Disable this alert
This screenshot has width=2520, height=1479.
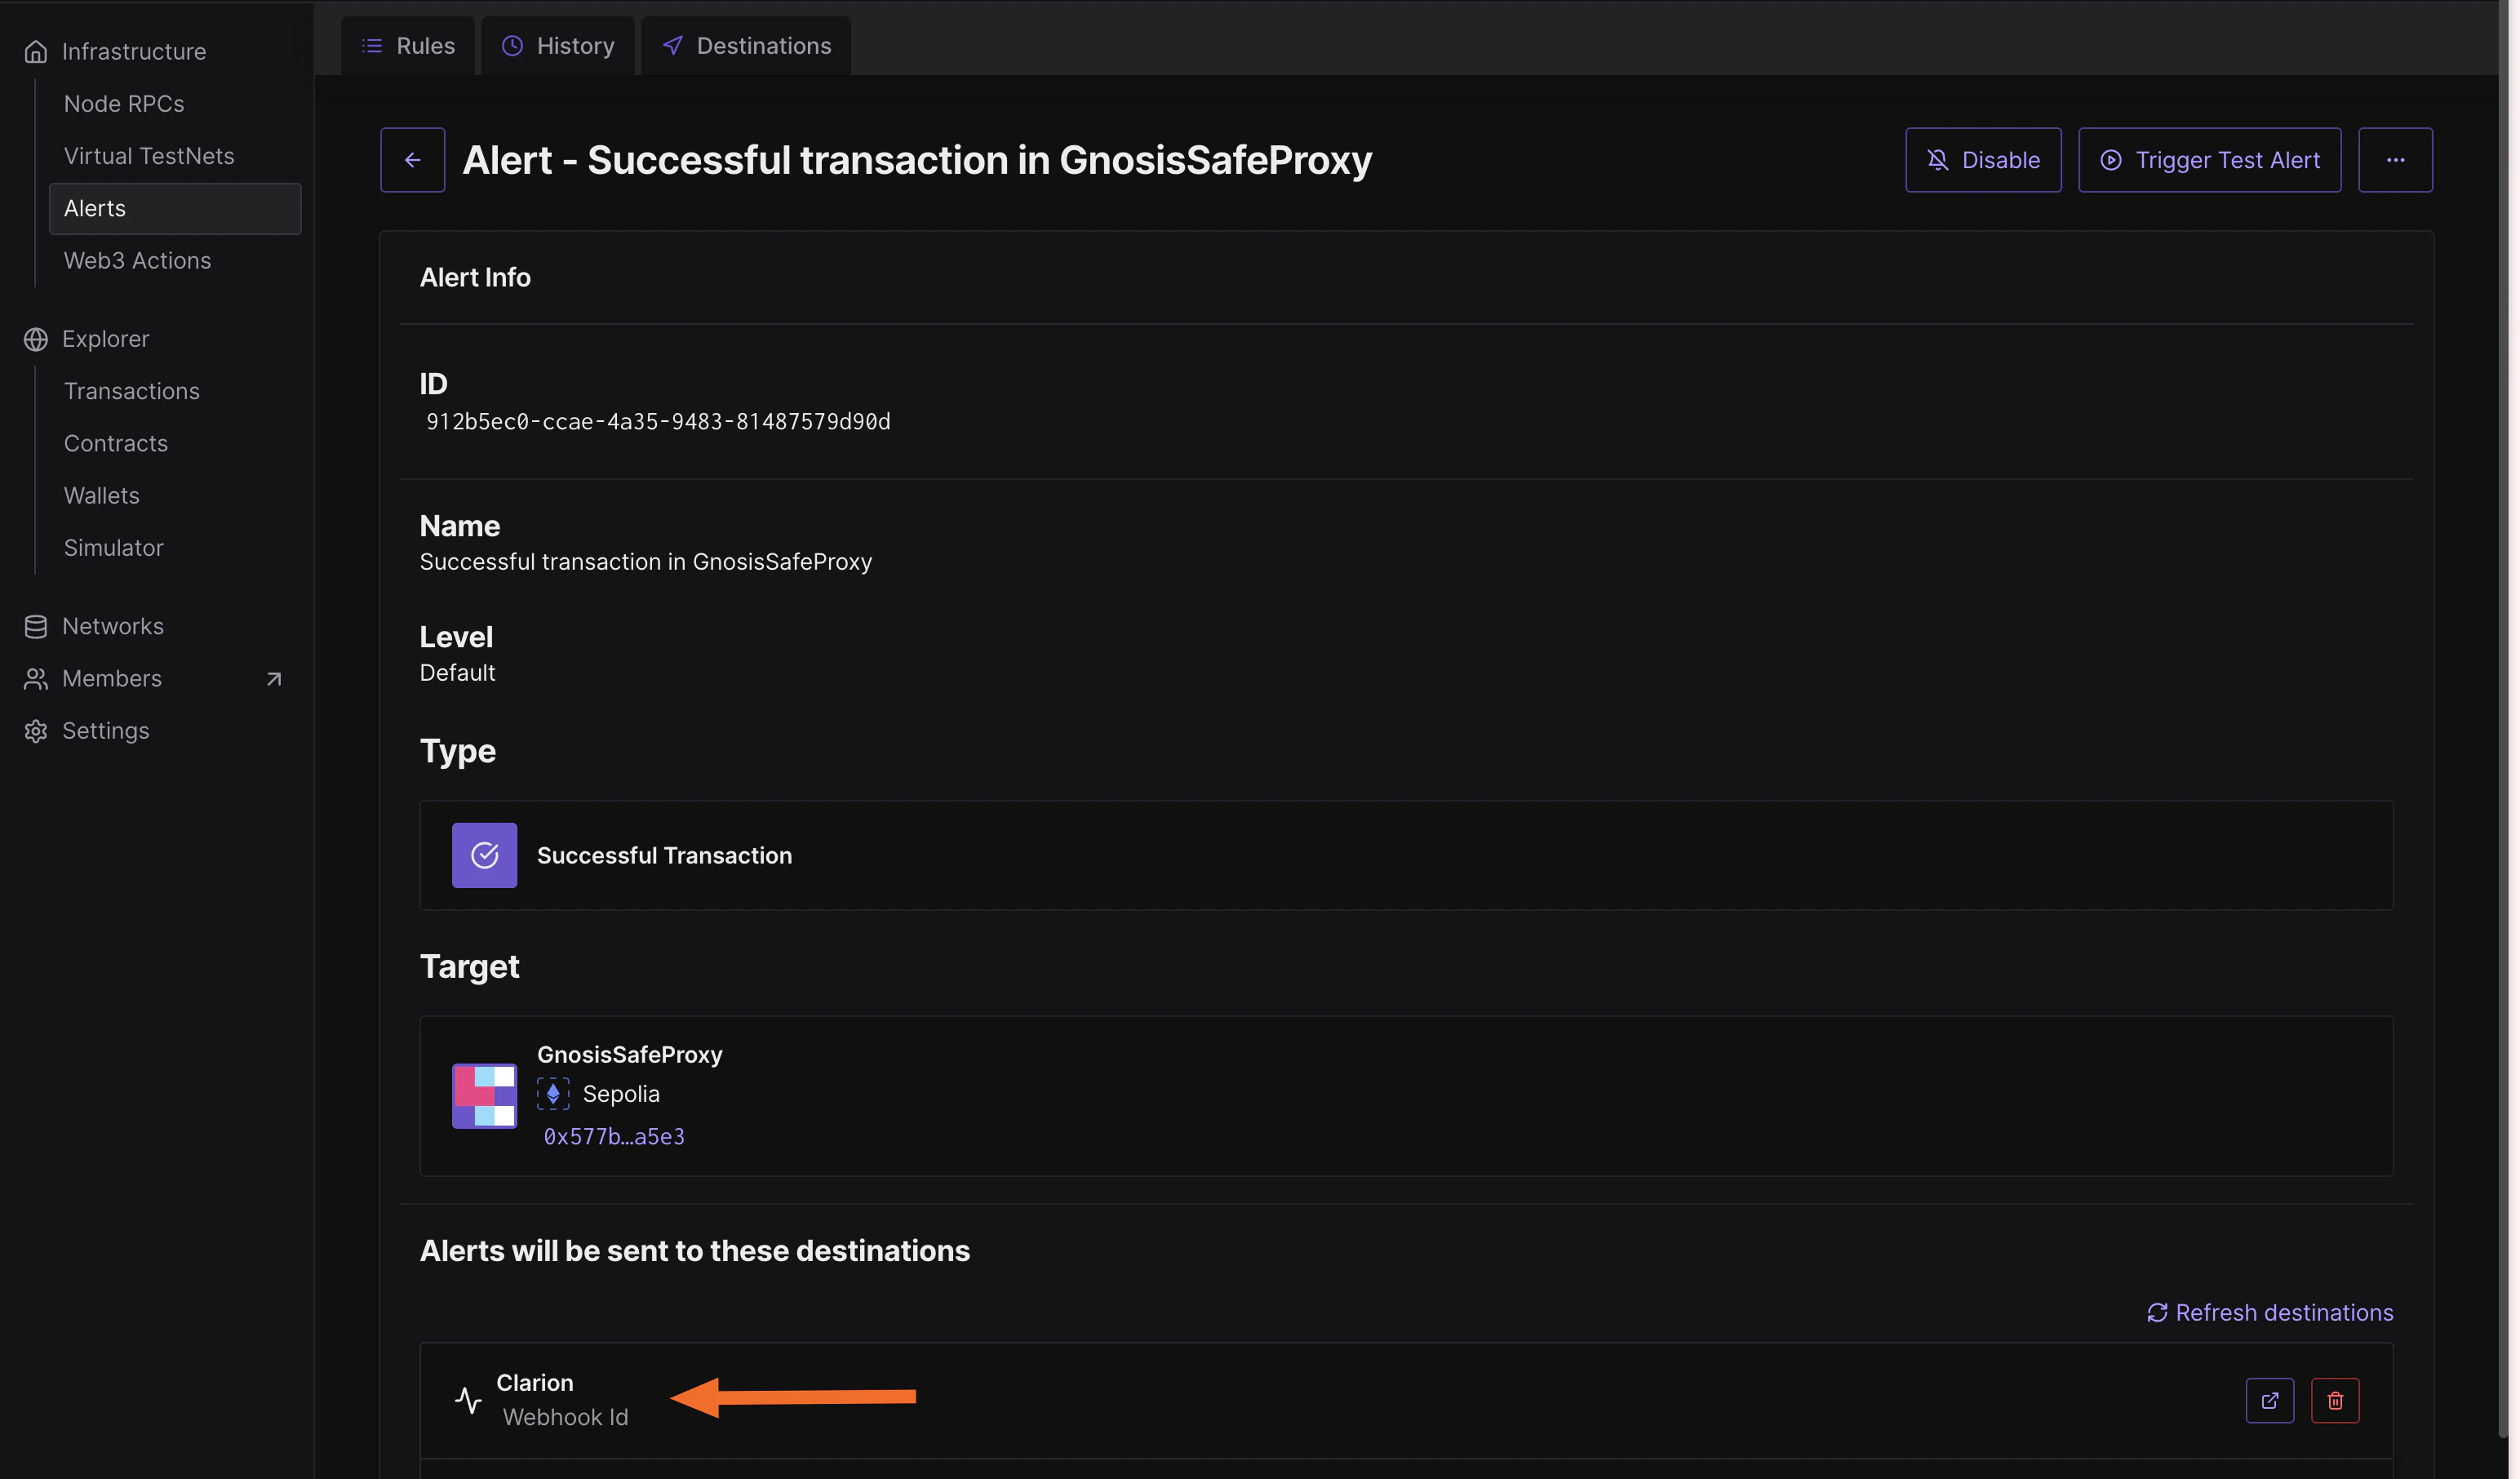click(x=1982, y=160)
